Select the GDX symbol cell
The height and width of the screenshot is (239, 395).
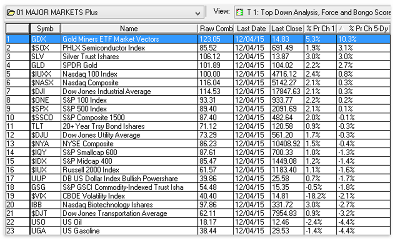click(45, 39)
